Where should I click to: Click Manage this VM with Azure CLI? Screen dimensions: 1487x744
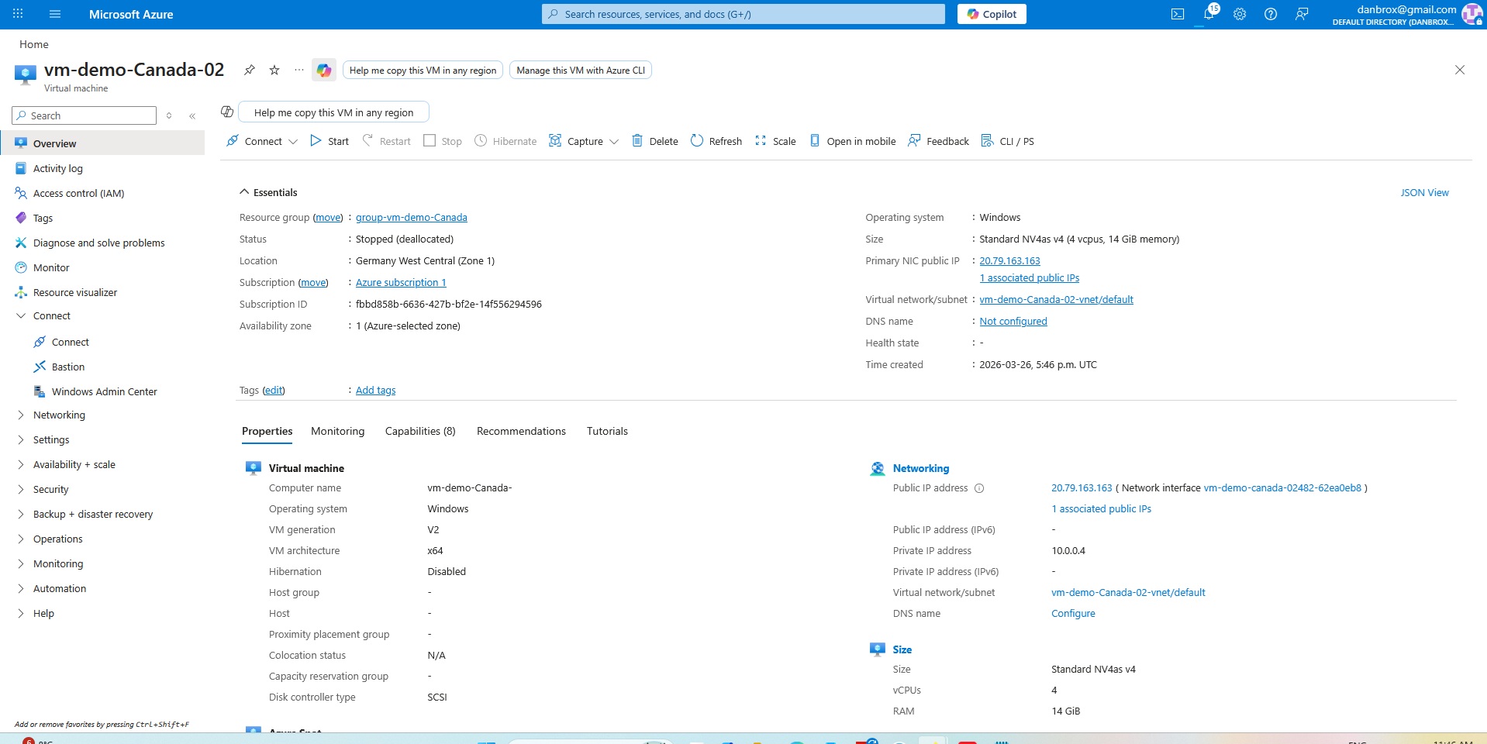coord(581,70)
